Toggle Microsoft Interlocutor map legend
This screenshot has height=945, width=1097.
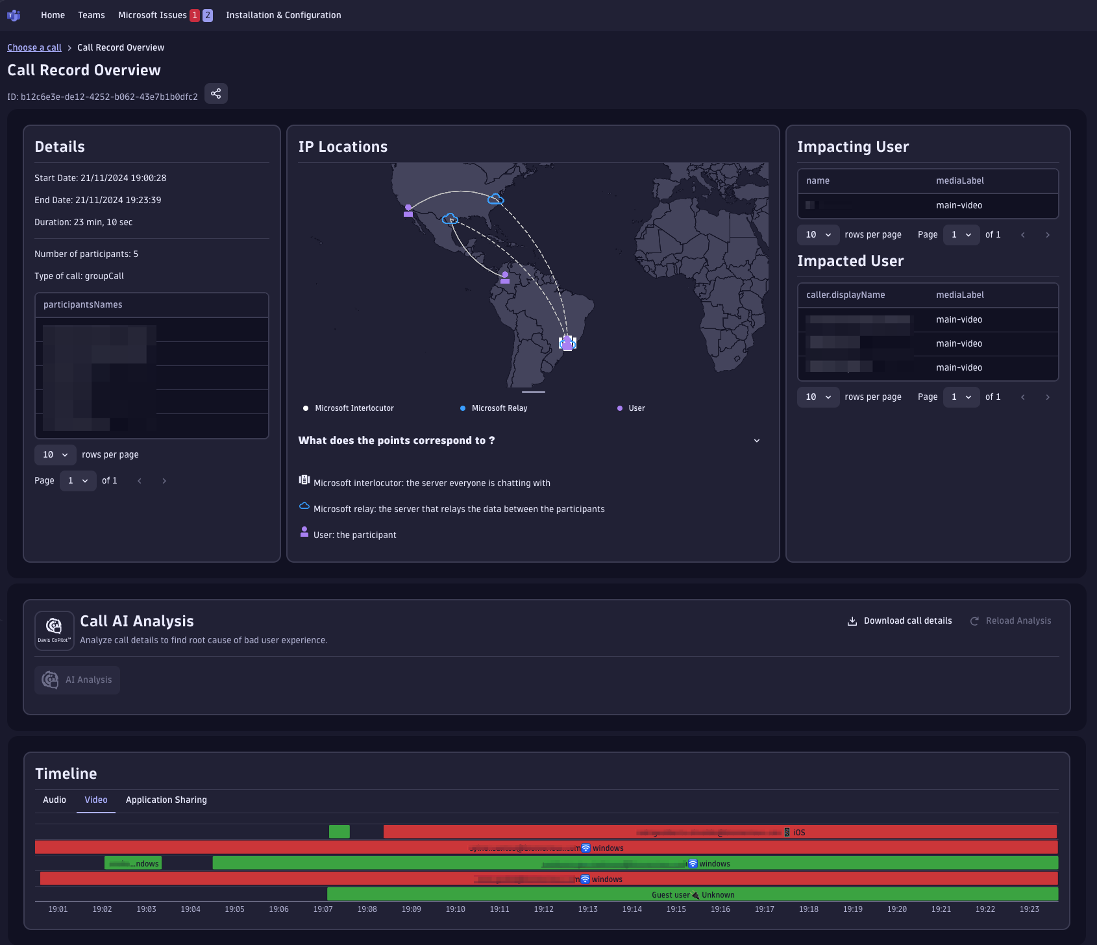tap(348, 408)
